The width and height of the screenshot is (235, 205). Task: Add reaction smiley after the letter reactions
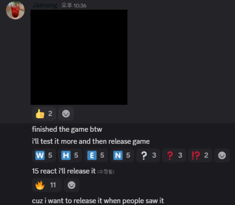tap(222, 155)
